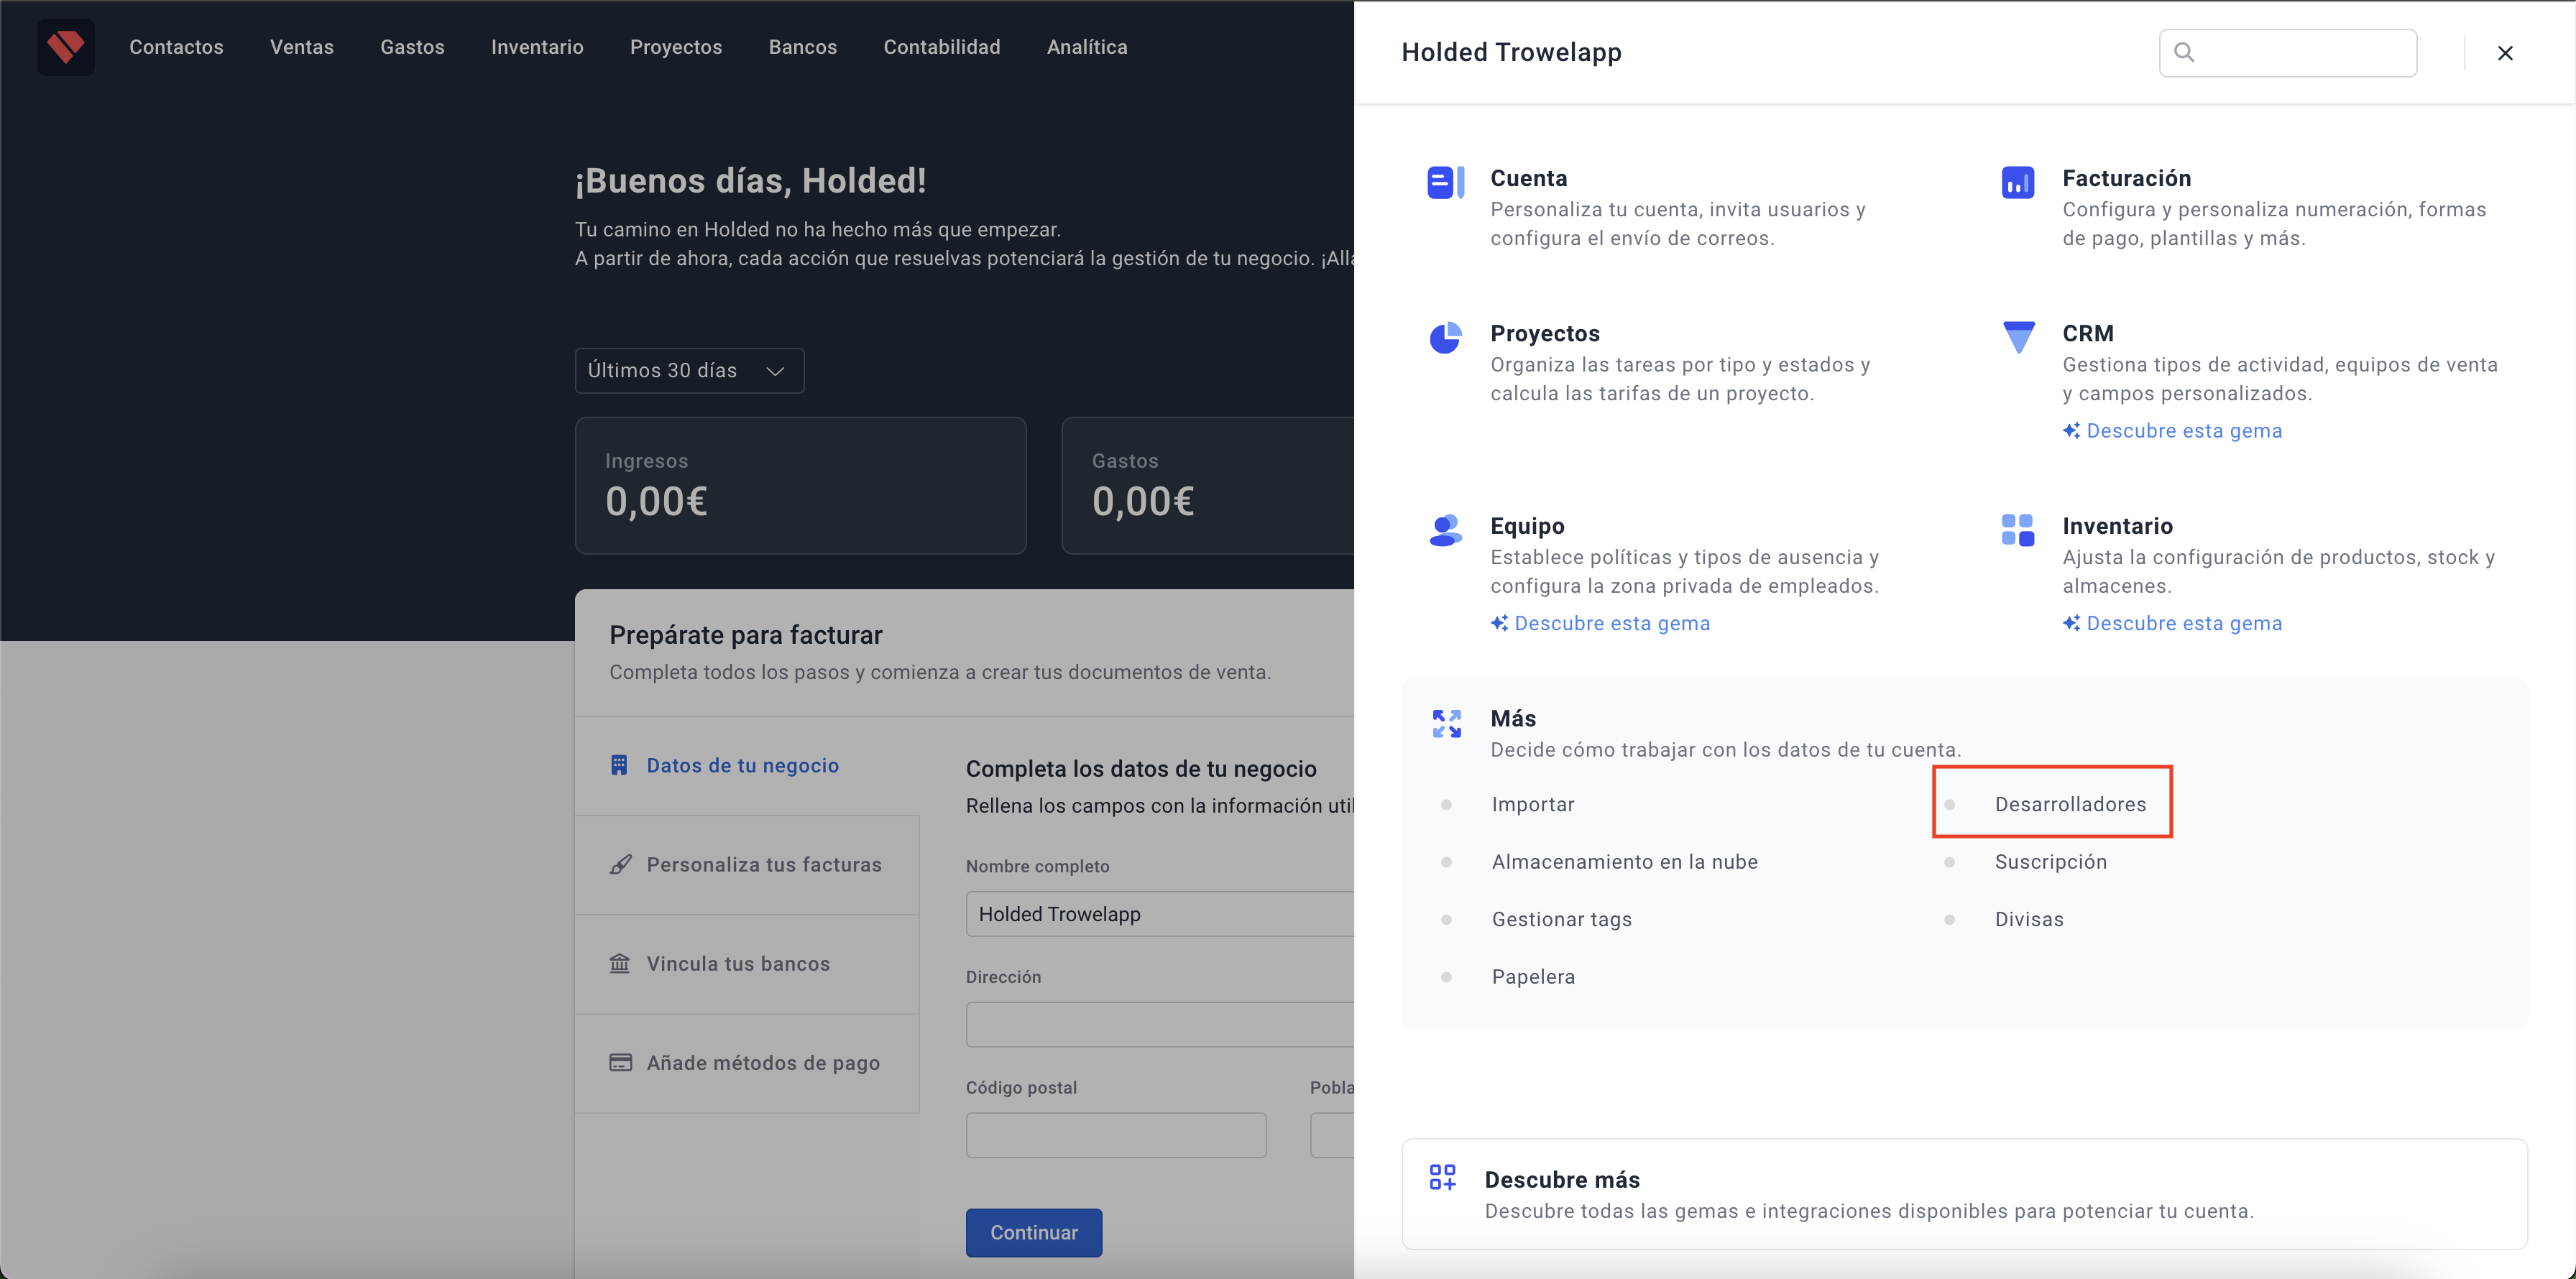Open Almacenamiento en la nube settings

pyautogui.click(x=1623, y=862)
